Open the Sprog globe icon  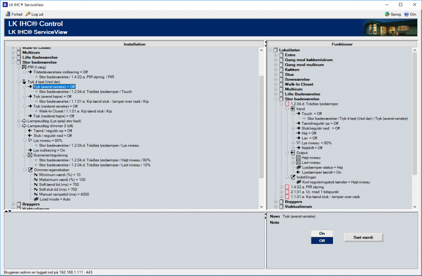click(x=387, y=14)
